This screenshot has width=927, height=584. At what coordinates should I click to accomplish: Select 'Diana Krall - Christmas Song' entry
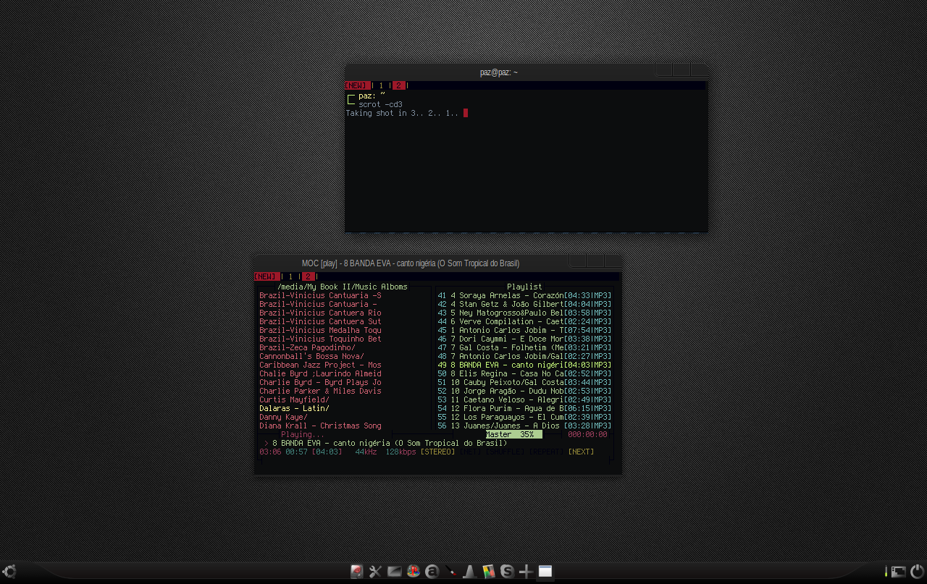pyautogui.click(x=320, y=426)
